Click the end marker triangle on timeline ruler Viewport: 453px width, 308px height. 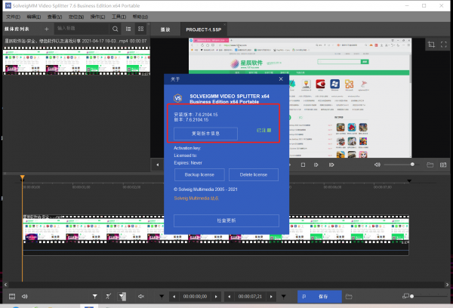(409, 181)
